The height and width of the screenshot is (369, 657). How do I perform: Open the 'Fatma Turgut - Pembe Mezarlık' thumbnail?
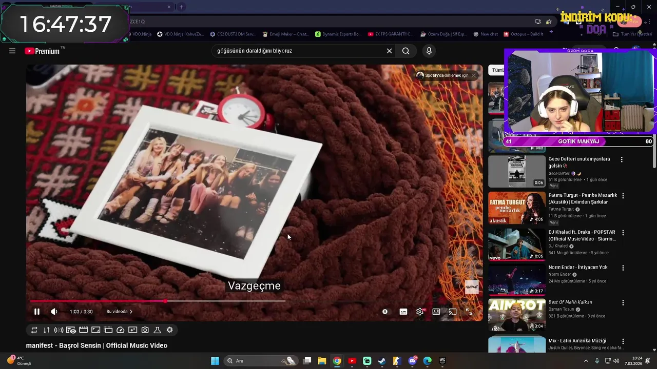(517, 208)
